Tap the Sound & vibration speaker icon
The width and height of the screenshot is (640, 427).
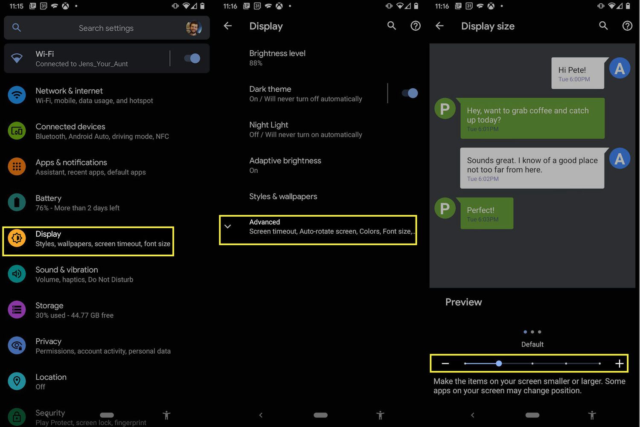17,274
